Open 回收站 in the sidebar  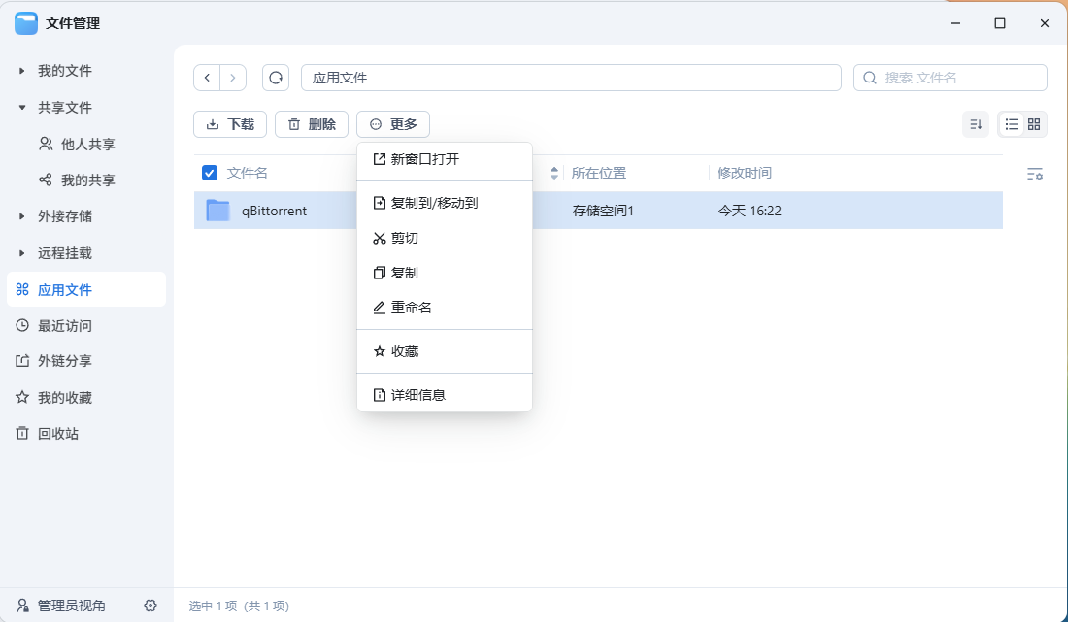58,434
